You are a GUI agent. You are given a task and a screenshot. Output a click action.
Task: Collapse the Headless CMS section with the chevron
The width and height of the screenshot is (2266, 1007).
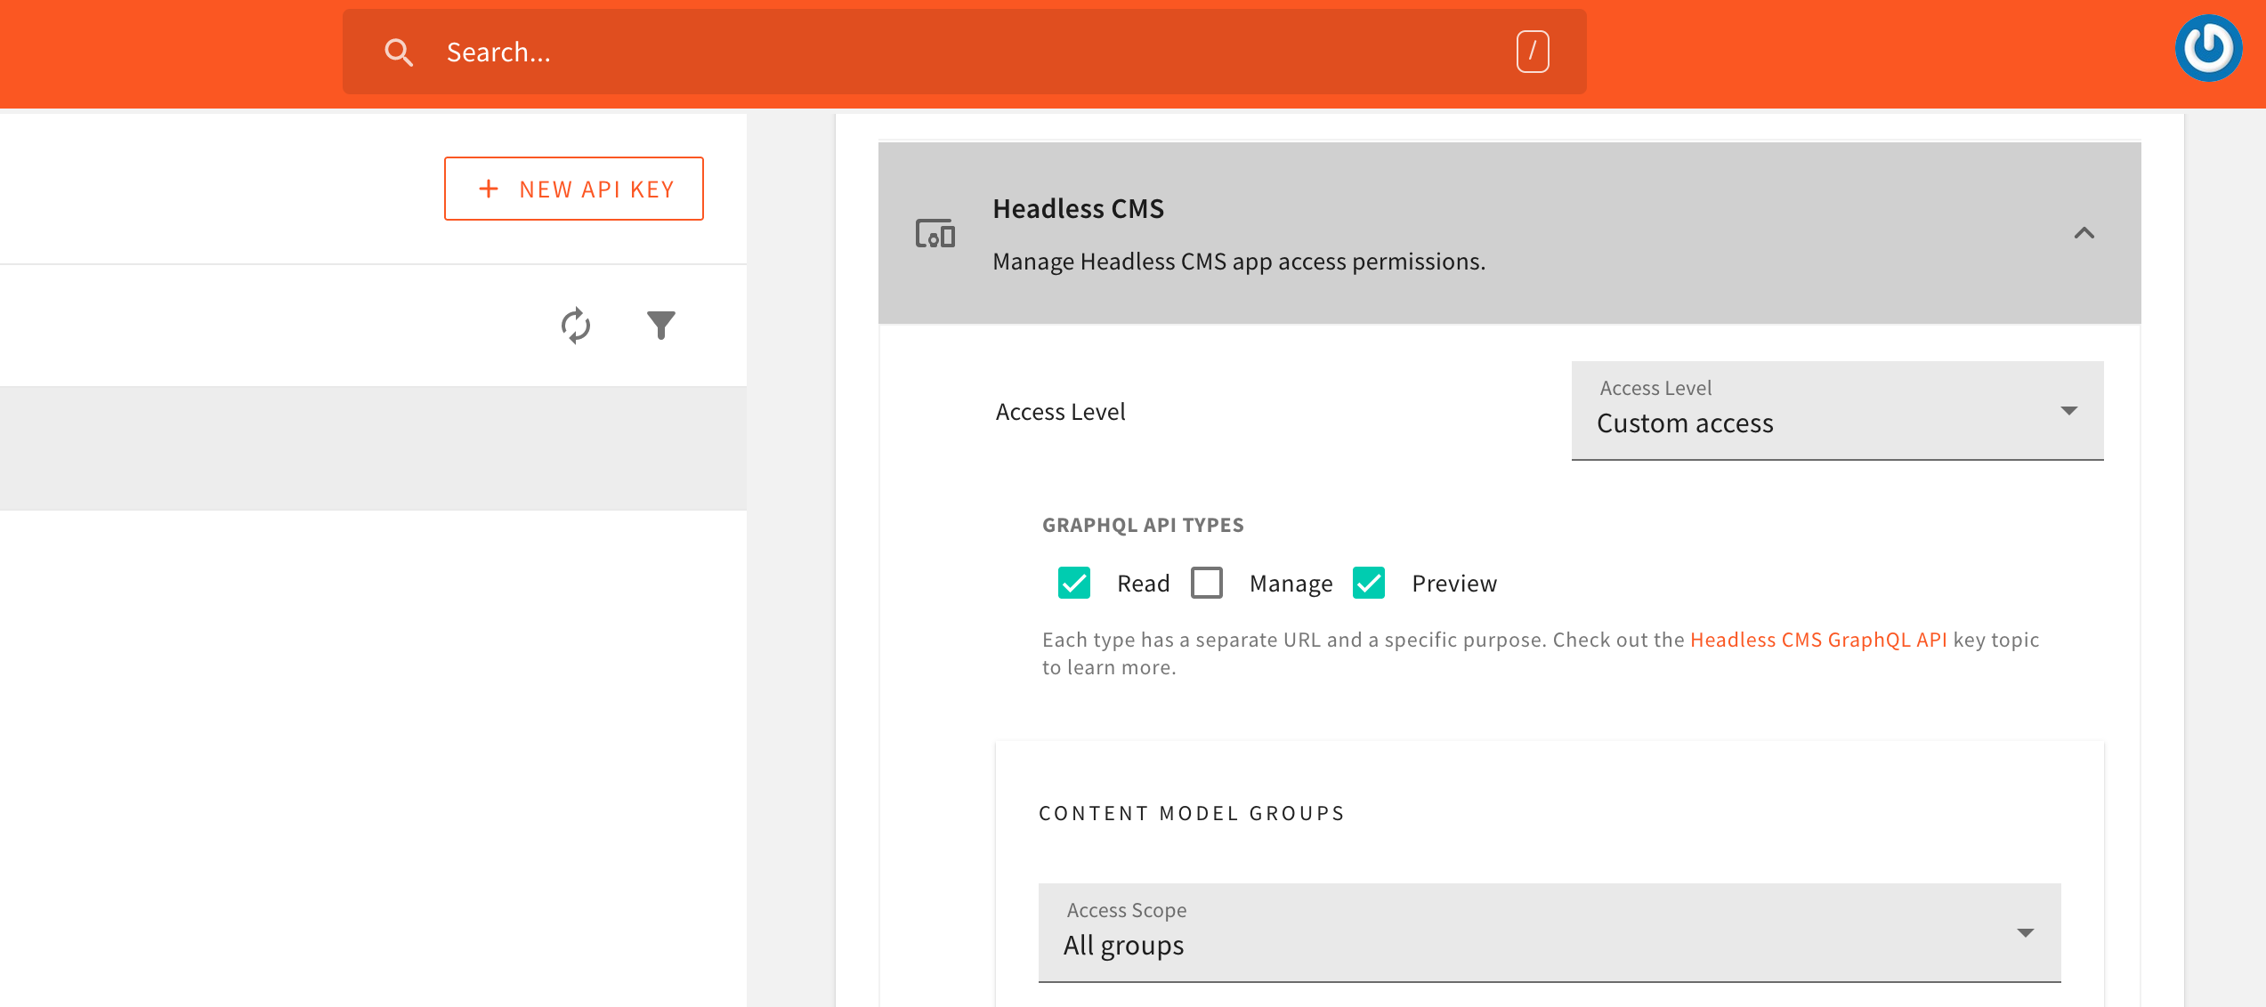(x=2085, y=234)
